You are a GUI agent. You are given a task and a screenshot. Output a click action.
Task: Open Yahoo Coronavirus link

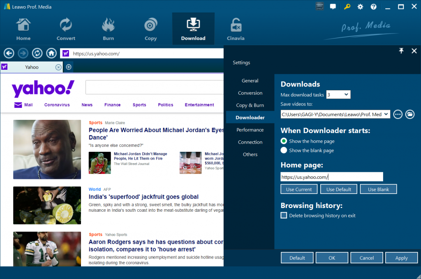tap(57, 105)
